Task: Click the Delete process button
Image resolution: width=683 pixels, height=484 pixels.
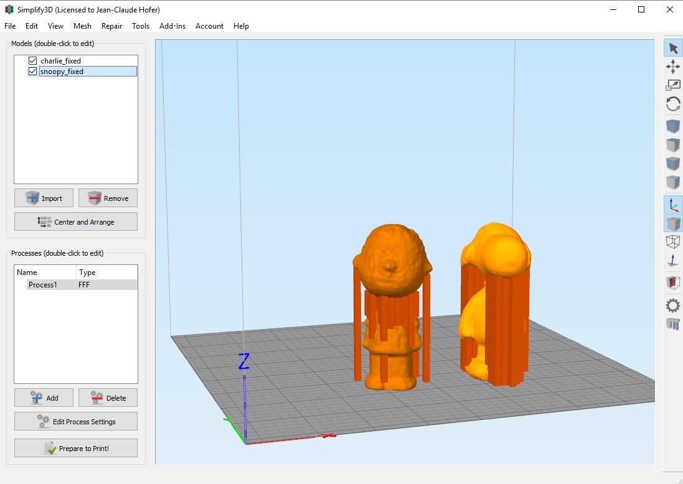Action: (x=108, y=398)
